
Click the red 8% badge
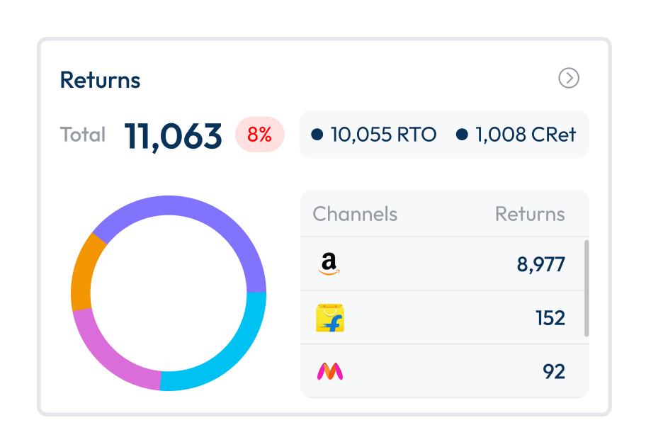(259, 135)
